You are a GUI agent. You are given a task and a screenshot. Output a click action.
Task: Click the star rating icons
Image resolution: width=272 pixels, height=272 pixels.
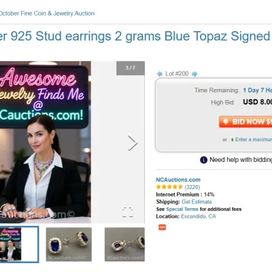click(x=169, y=187)
